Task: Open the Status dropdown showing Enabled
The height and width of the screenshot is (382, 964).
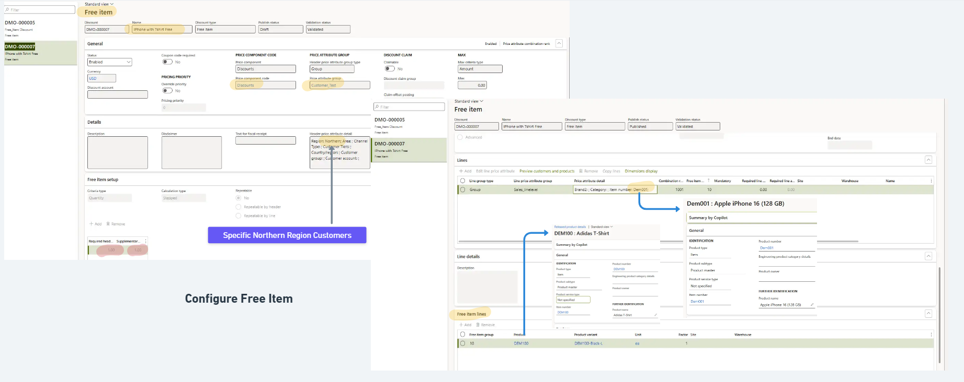Action: [109, 62]
